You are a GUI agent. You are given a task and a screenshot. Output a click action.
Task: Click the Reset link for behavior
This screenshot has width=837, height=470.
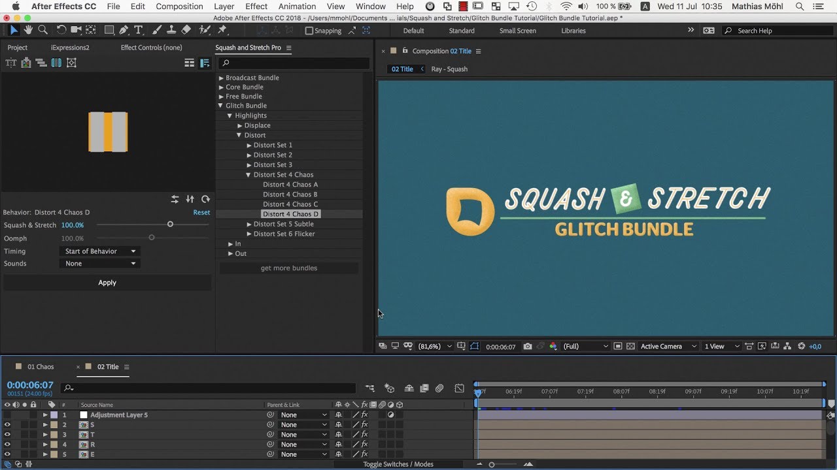coord(201,212)
